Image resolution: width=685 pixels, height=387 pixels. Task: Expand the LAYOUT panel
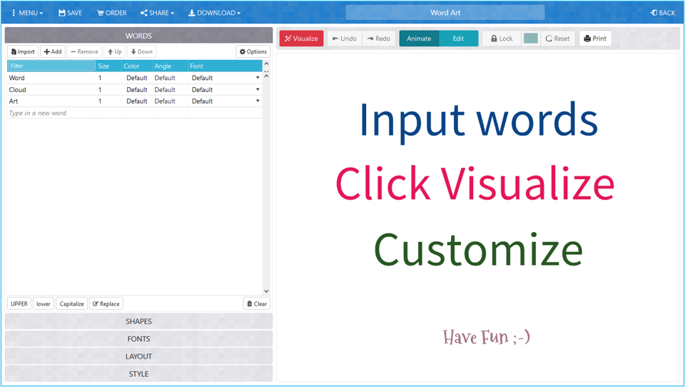tap(138, 356)
